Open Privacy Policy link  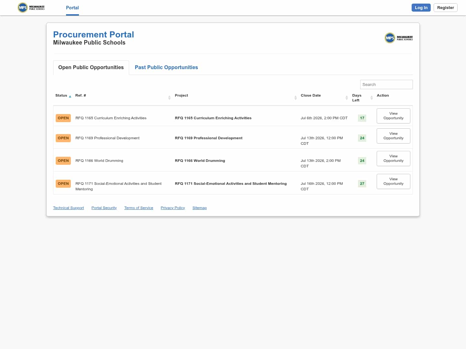[x=173, y=208]
